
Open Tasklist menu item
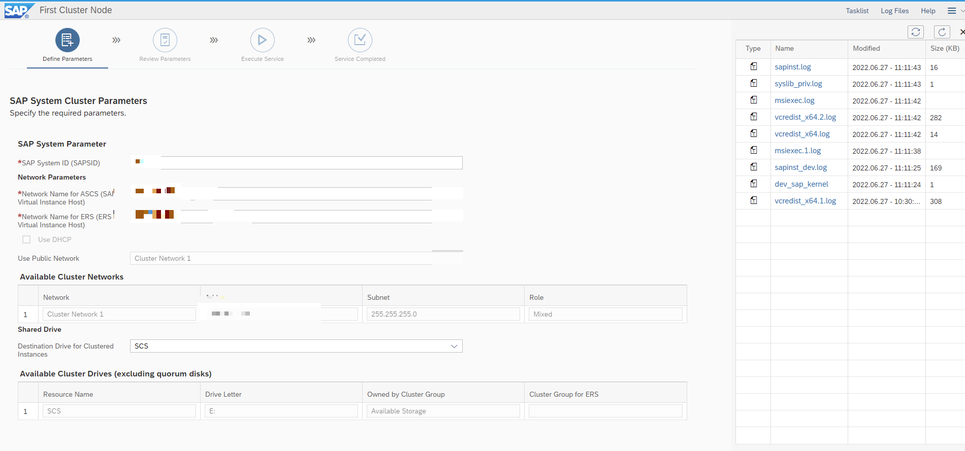[857, 11]
